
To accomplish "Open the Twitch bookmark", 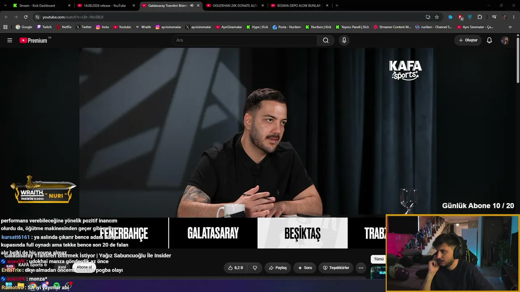I will point(44,27).
